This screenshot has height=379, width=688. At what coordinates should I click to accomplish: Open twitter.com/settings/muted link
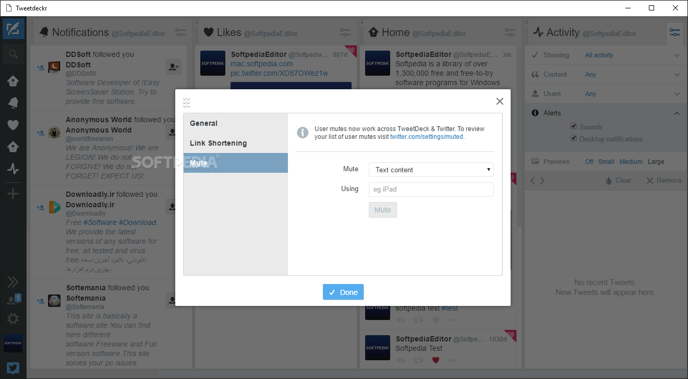pos(427,137)
